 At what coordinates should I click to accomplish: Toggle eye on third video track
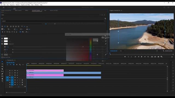click(x=17, y=75)
